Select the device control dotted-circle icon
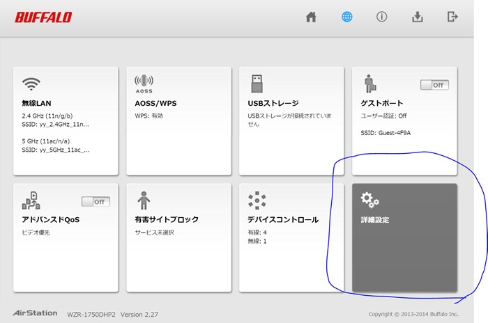Screen dimensions: 488x323 coord(257,200)
